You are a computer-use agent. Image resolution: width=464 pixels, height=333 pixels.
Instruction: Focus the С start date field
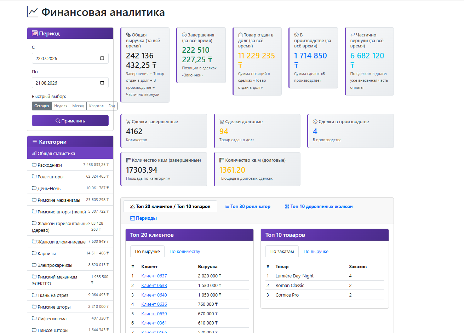click(x=70, y=58)
